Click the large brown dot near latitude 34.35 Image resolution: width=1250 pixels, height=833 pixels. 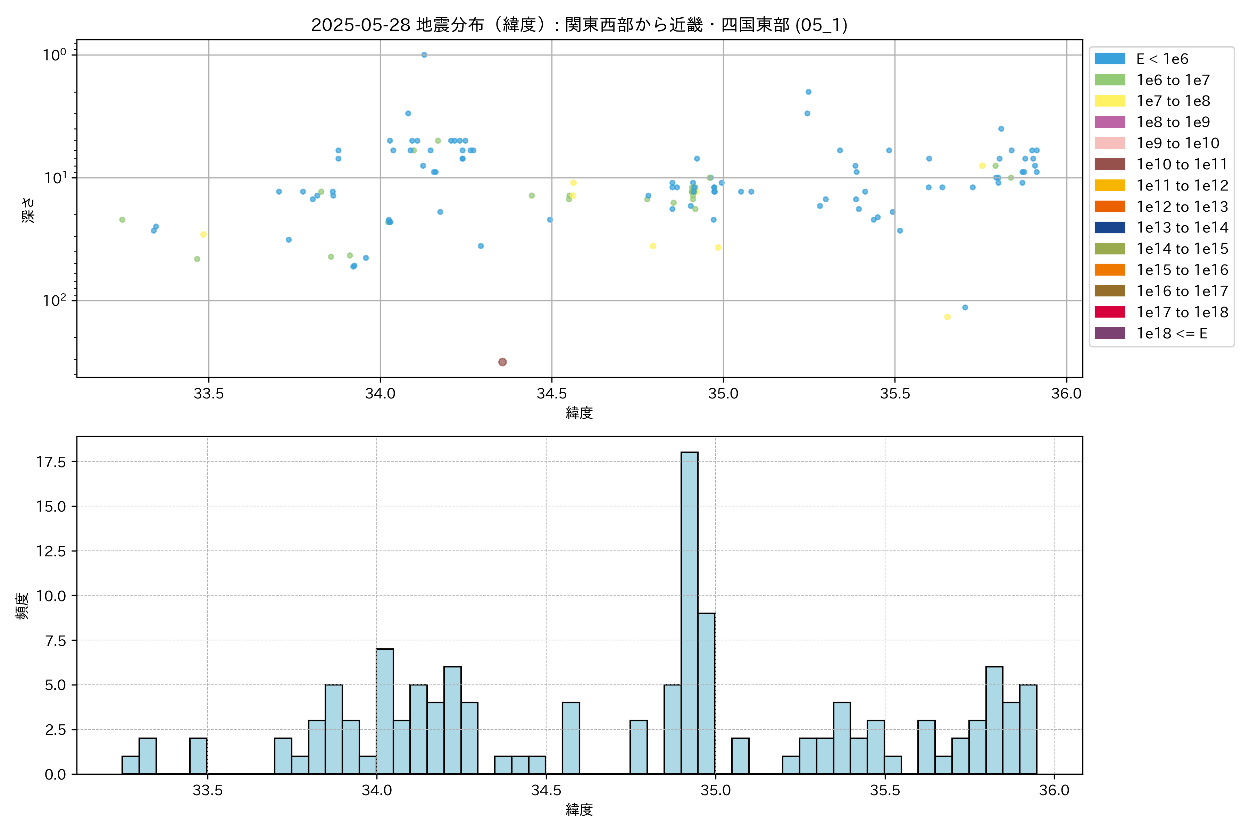pyautogui.click(x=502, y=362)
